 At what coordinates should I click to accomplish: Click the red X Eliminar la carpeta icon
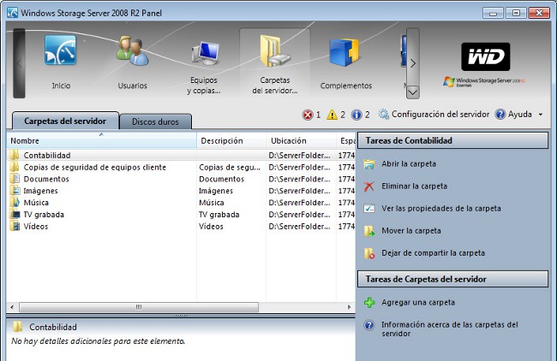(x=369, y=186)
